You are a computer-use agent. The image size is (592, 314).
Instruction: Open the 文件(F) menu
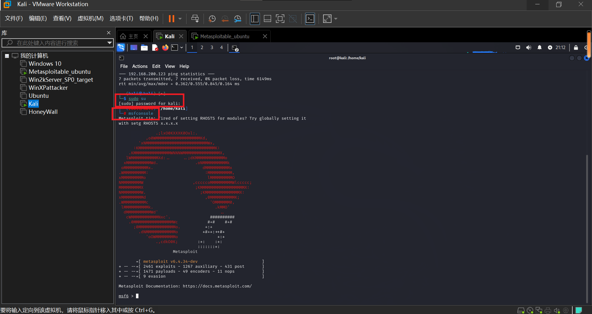click(x=14, y=19)
